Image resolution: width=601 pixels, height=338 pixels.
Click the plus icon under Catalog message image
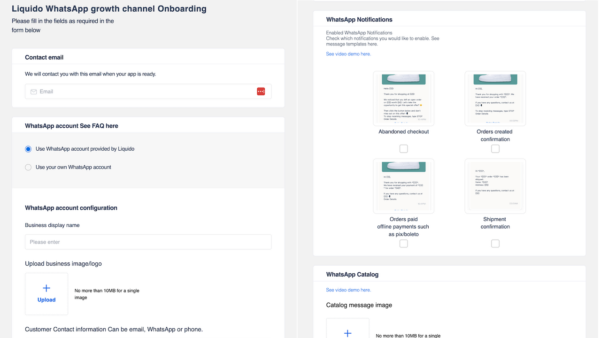click(x=347, y=333)
